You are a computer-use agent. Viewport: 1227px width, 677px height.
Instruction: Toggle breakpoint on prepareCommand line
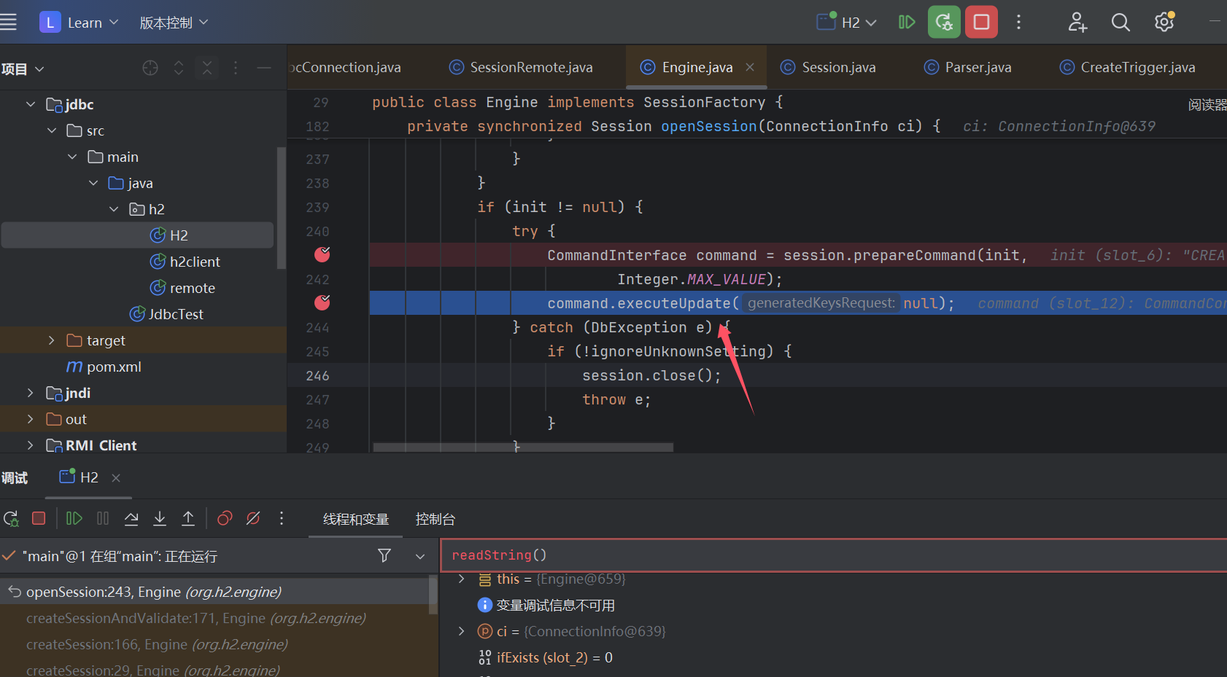click(322, 254)
